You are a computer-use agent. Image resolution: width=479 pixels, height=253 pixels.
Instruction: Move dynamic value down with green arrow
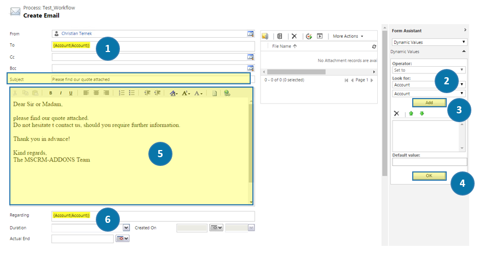[422, 113]
